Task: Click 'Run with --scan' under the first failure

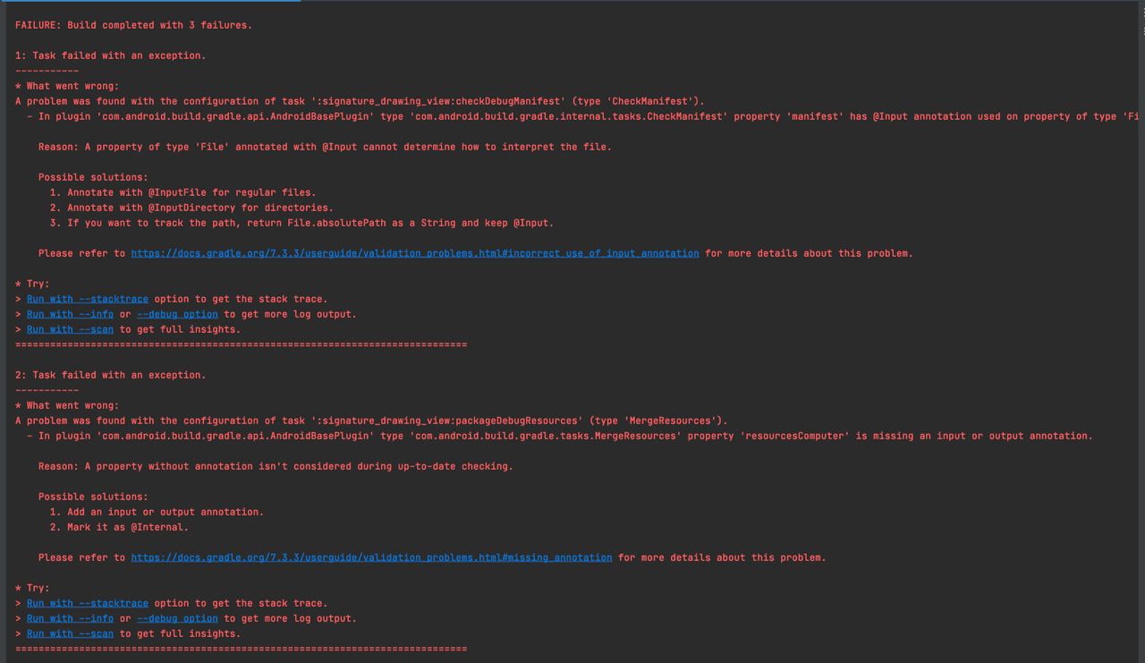Action: (x=70, y=329)
